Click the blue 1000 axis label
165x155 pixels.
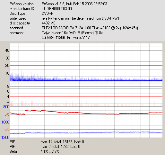pyautogui.click(x=5, y=122)
